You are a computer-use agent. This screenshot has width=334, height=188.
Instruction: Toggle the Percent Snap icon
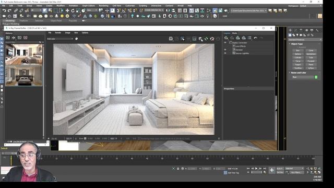[x=129, y=10]
